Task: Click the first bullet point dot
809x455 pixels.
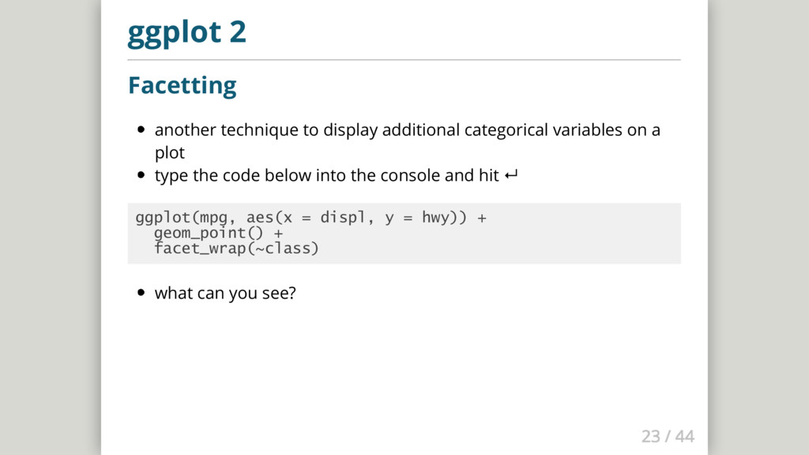Action: [141, 130]
